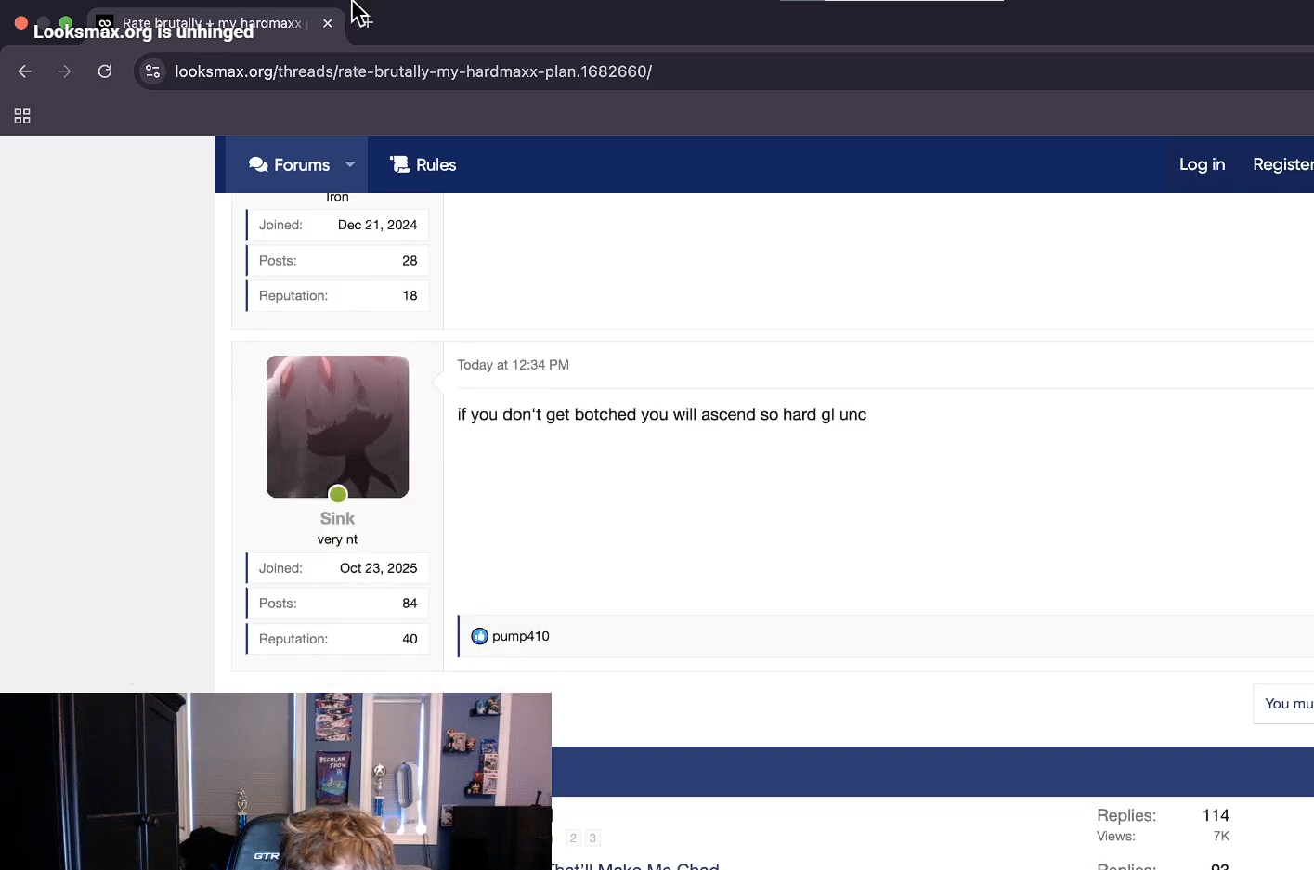Image resolution: width=1314 pixels, height=870 pixels.
Task: Click the Forums speech bubble icon
Action: 258,164
